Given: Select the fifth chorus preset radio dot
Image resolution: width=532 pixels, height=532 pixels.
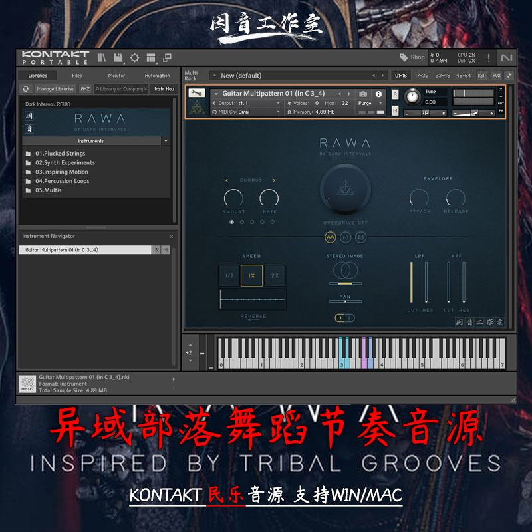Looking at the screenshot, I should pyautogui.click(x=273, y=222).
